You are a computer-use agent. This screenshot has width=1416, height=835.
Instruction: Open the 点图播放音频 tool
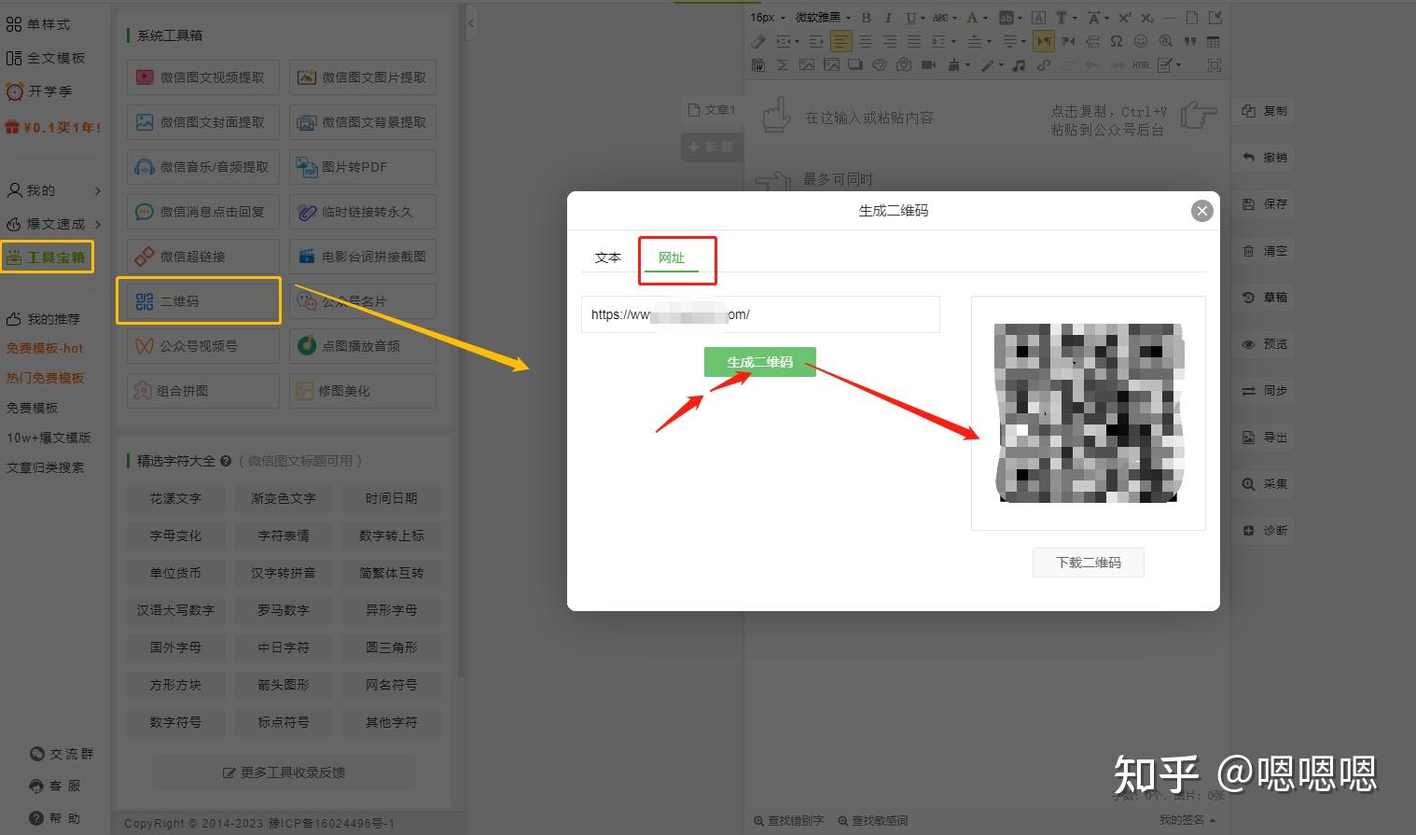pyautogui.click(x=363, y=346)
